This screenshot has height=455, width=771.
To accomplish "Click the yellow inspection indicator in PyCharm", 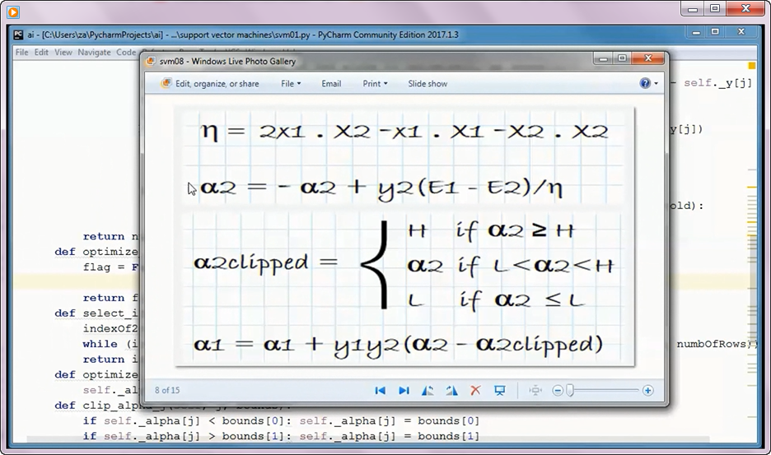I will pos(751,66).
